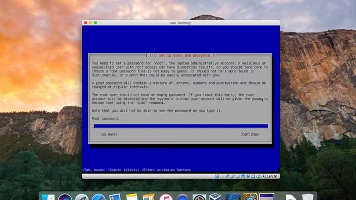Image resolution: width=356 pixels, height=200 pixels.
Task: Click the minimized VM window thumbnail in Dock
Action: tap(266, 197)
